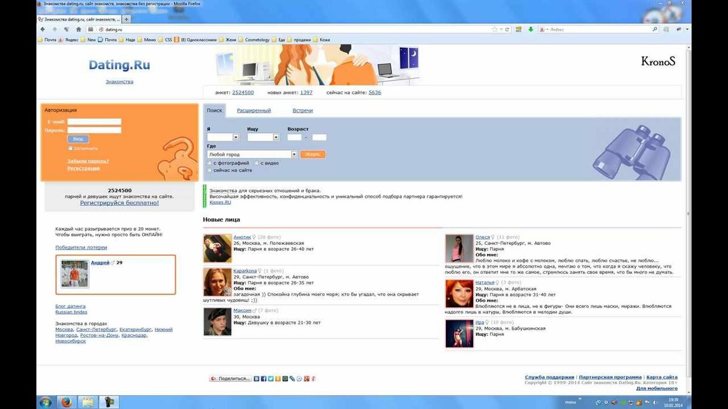
Task: Click the magnifier icon in Yandex search box
Action: pos(655,29)
